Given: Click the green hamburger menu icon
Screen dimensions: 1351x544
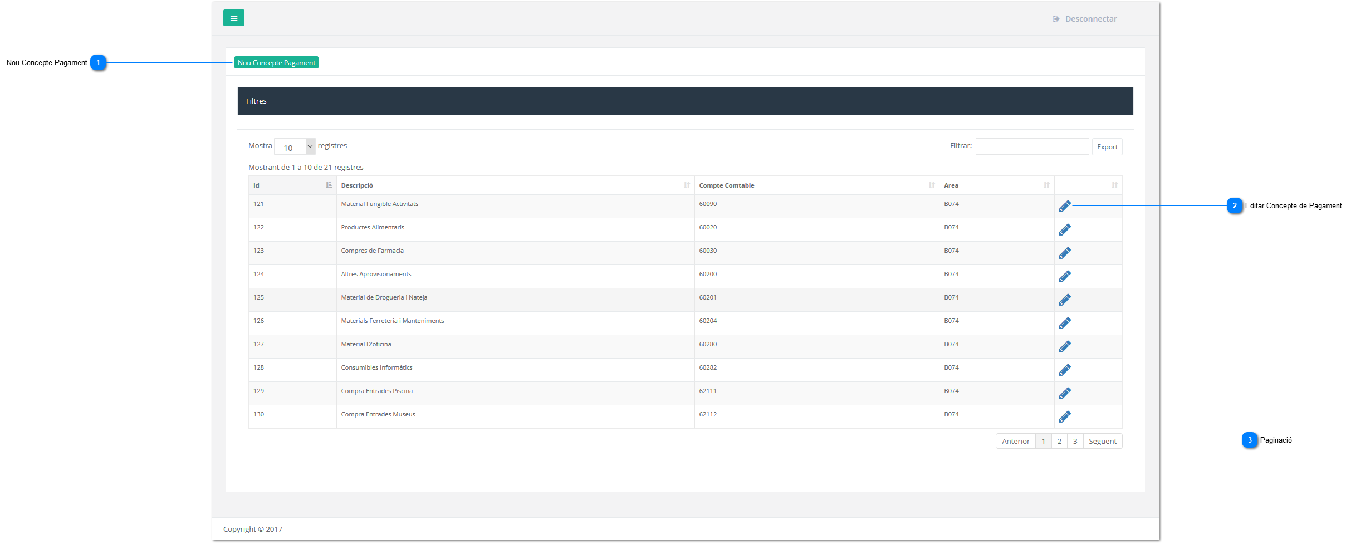Looking at the screenshot, I should click(x=233, y=18).
